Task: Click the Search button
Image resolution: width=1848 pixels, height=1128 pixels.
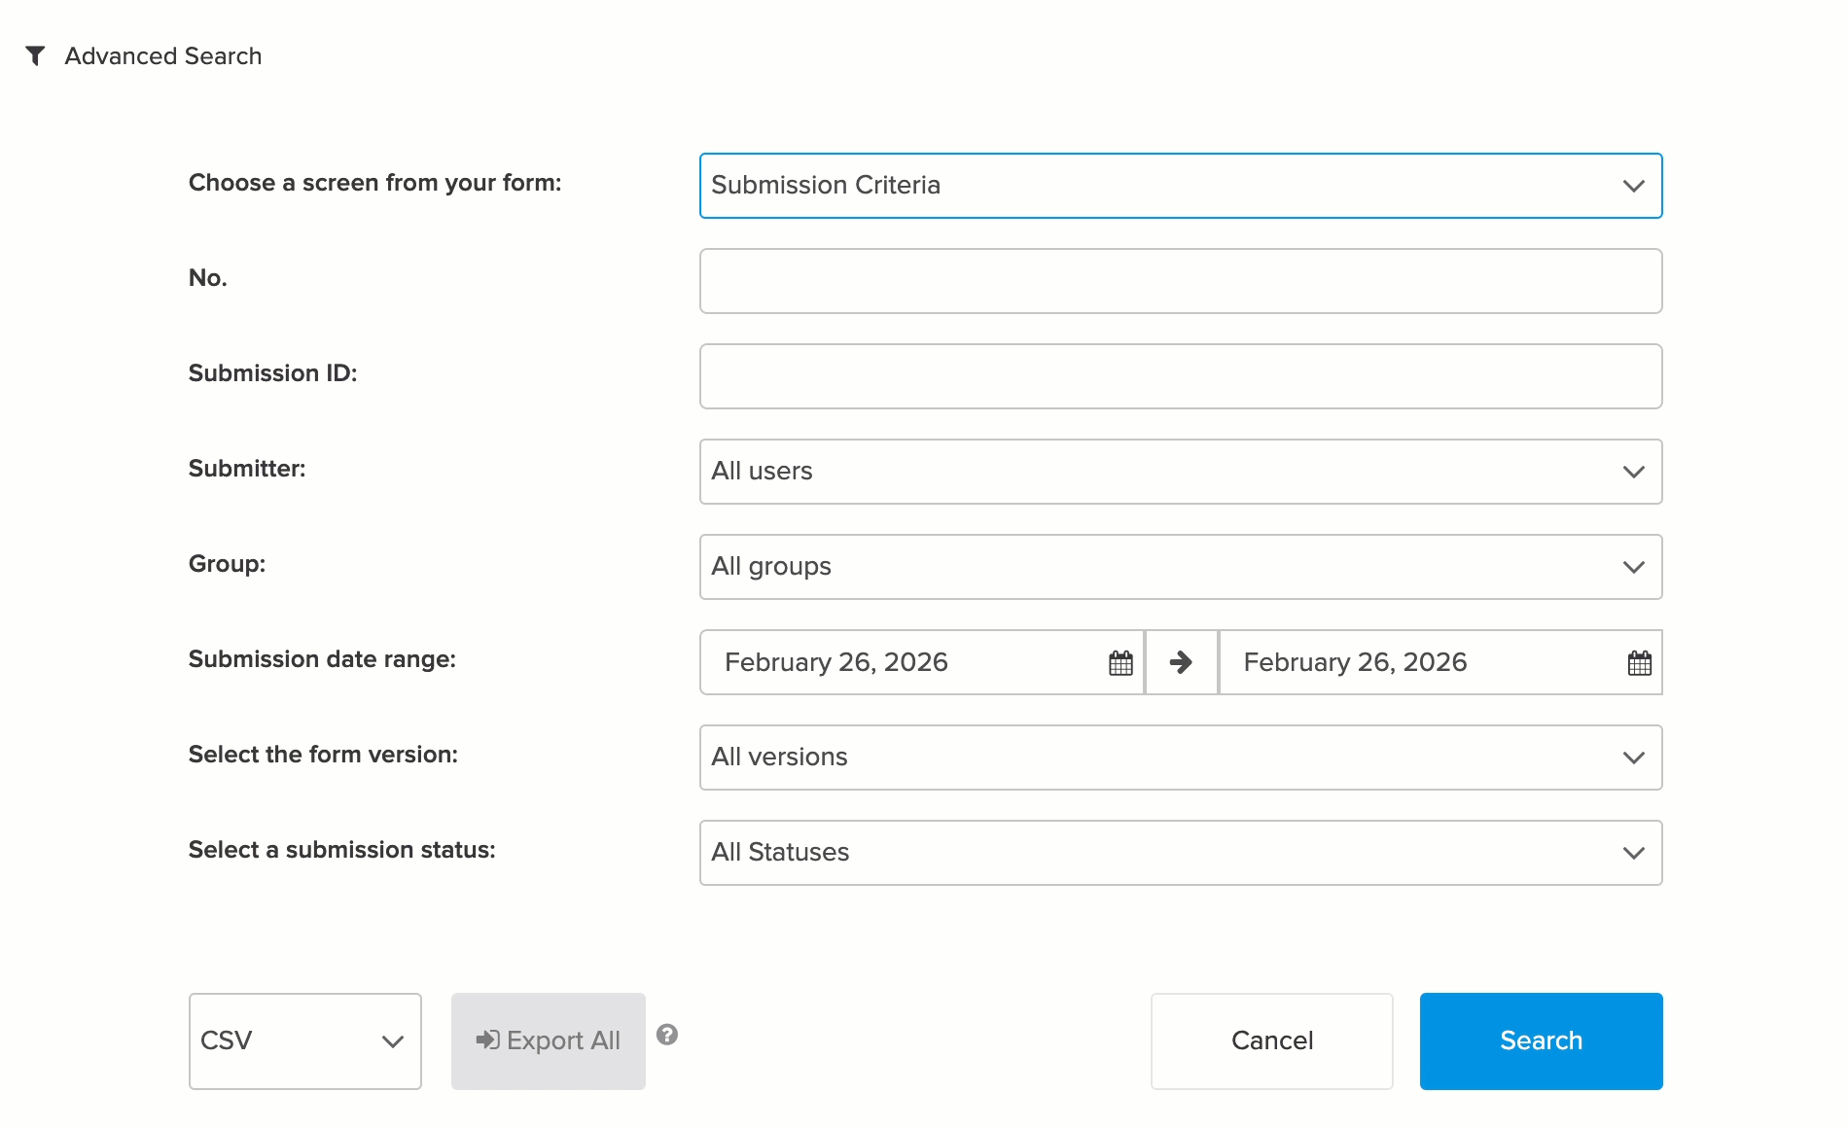Action: [1541, 1040]
